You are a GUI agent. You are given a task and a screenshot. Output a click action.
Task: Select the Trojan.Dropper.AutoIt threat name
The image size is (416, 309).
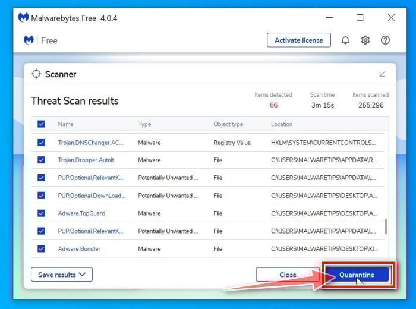tap(86, 160)
